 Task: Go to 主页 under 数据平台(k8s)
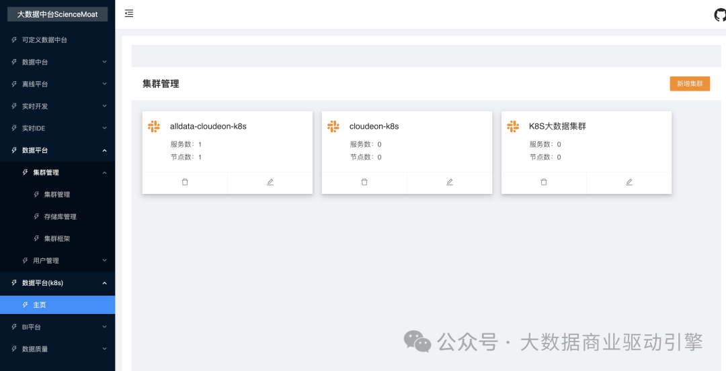tap(40, 305)
